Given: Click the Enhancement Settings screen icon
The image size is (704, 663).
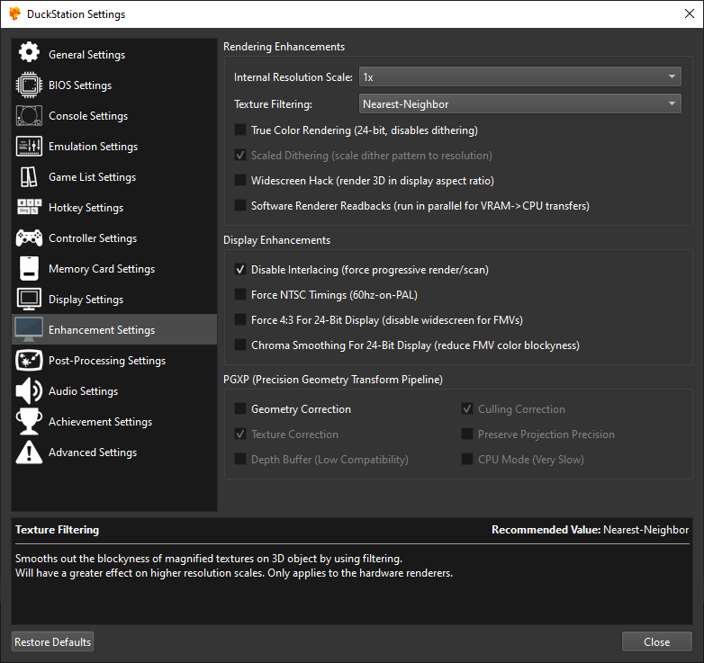Looking at the screenshot, I should click(29, 330).
